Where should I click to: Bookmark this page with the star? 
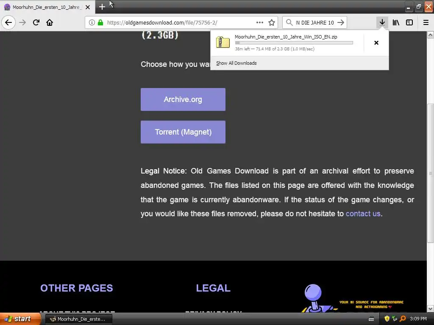(x=272, y=22)
